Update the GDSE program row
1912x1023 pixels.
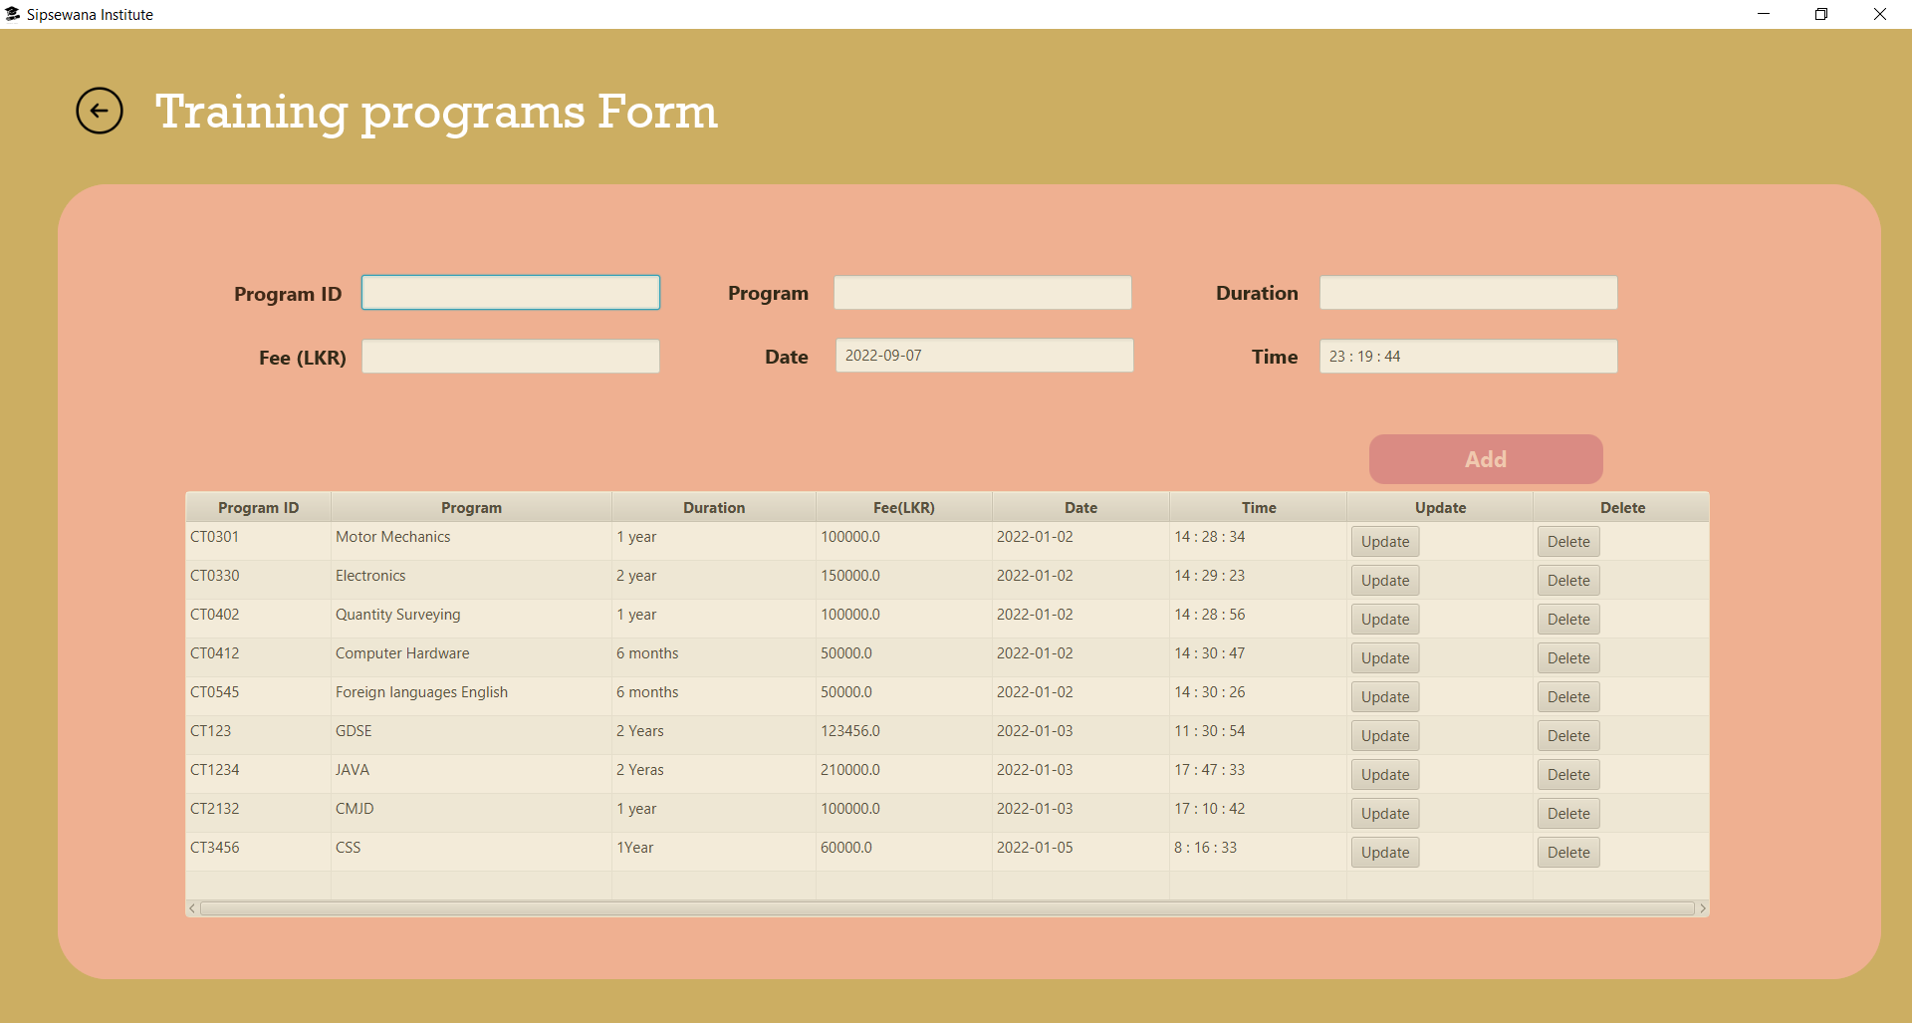(x=1385, y=736)
